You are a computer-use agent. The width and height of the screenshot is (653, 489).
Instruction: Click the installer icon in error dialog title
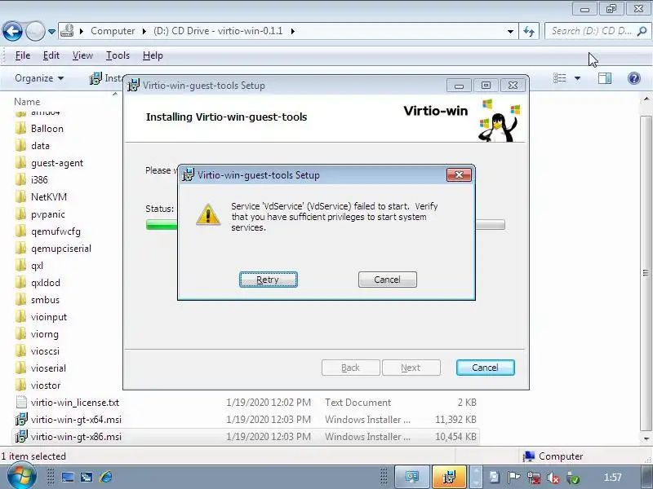point(189,174)
